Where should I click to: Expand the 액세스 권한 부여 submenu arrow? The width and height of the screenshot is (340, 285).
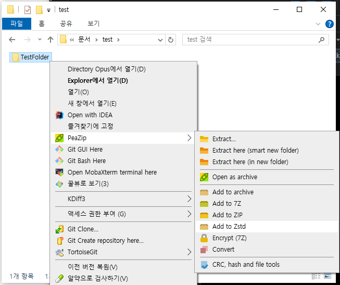pos(189,214)
